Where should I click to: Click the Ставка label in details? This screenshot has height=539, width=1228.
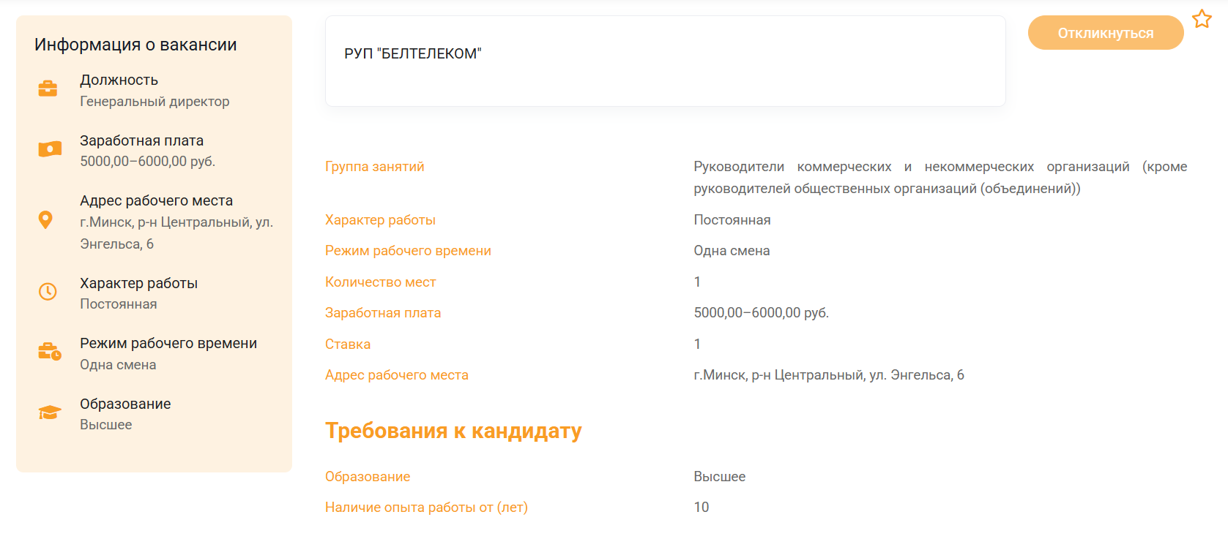(x=348, y=344)
